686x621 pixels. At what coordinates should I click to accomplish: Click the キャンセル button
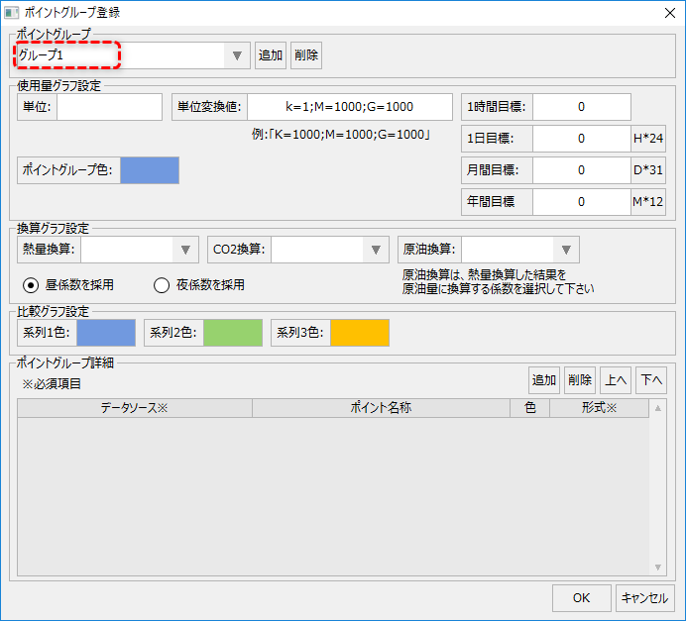tap(645, 597)
